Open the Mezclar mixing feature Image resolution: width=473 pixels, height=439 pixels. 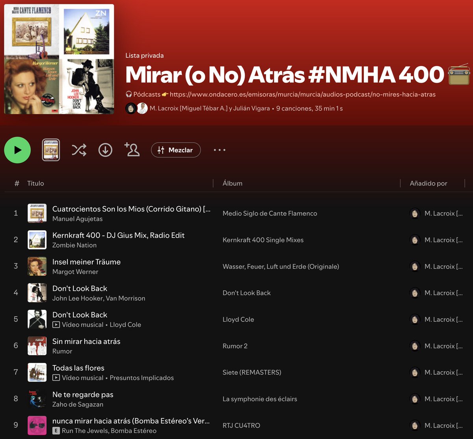tap(176, 150)
